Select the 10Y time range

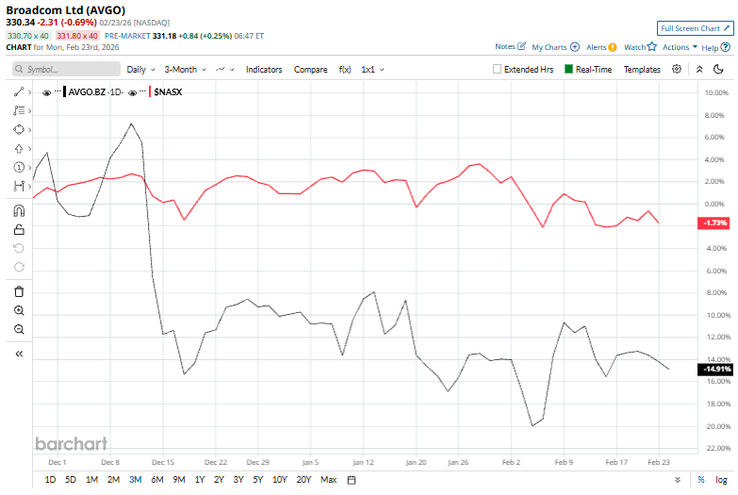click(x=280, y=480)
